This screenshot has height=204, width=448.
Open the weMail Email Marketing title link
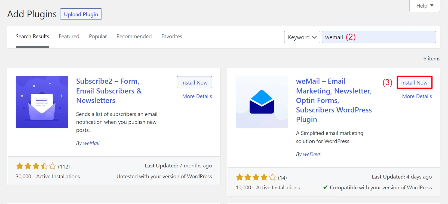pyautogui.click(x=334, y=100)
